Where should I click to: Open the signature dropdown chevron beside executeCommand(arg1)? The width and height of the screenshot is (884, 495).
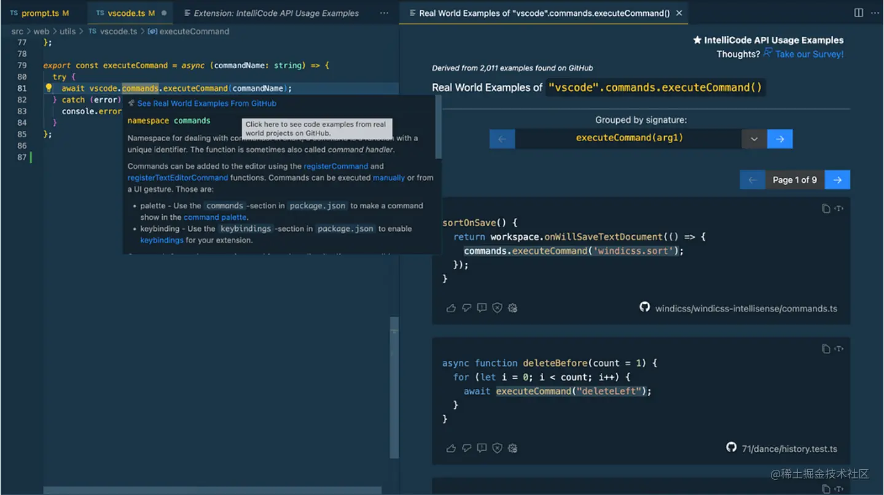[x=754, y=139]
